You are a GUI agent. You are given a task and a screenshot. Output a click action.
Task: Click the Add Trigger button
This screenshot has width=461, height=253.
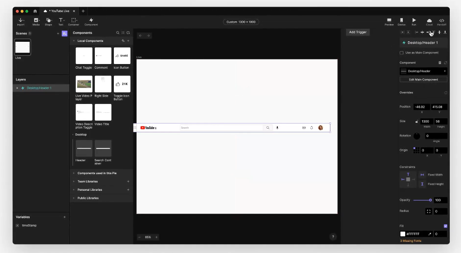click(x=358, y=32)
